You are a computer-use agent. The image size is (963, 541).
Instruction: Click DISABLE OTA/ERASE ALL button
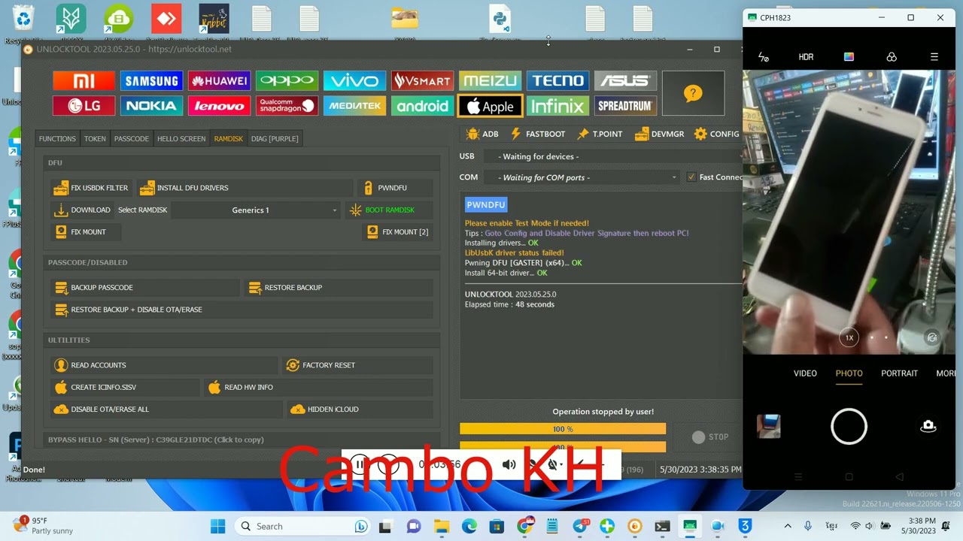(167, 410)
